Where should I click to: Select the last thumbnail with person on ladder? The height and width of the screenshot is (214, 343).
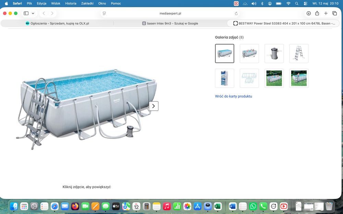(299, 78)
